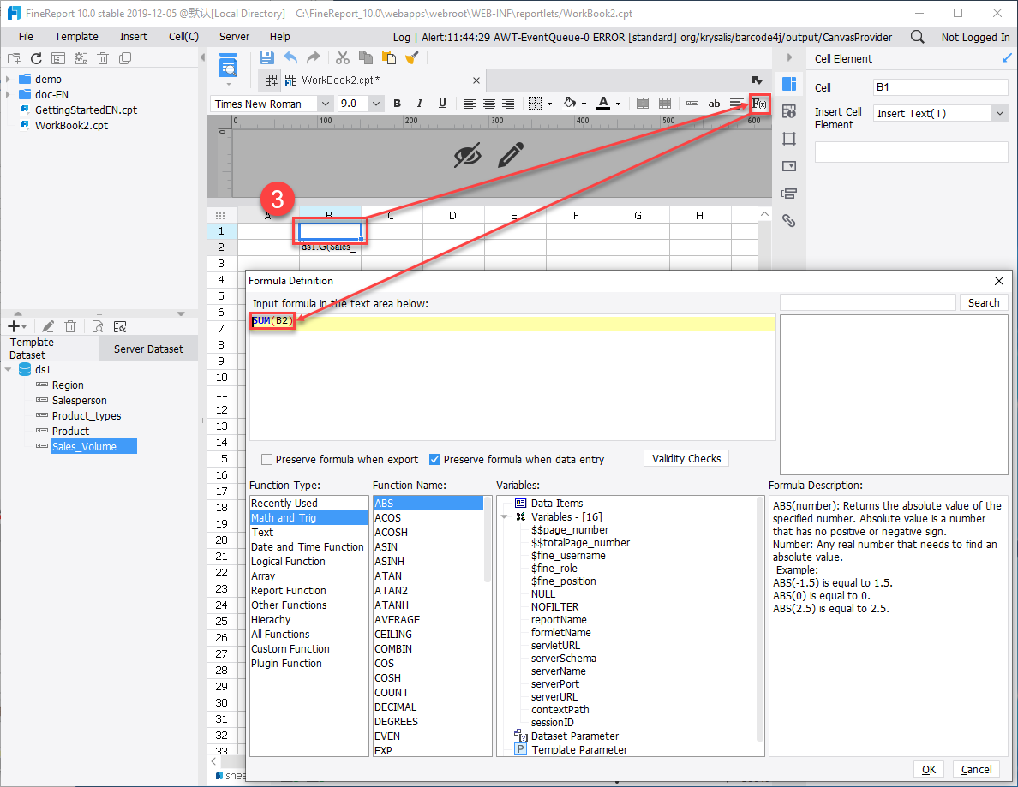The width and height of the screenshot is (1018, 787).
Task: Click the Hyperlink chain icon in the right sidebar
Action: [788, 220]
